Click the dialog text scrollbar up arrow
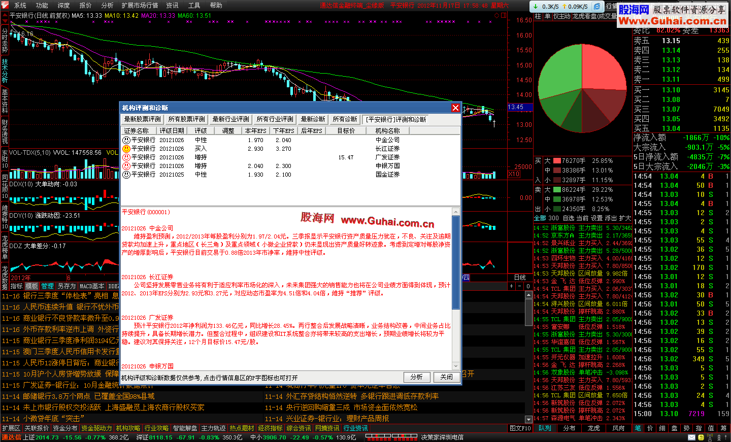This screenshot has height=442, width=731. point(456,212)
